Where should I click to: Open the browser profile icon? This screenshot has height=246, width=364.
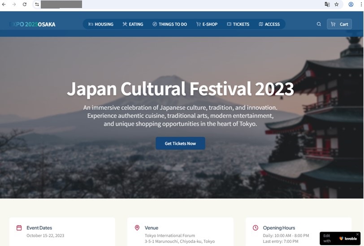(351, 4)
